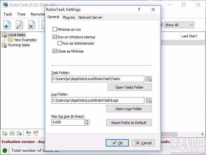Click the new folder icon in bottom toolbar
This screenshot has height=155, width=206.
5,133
